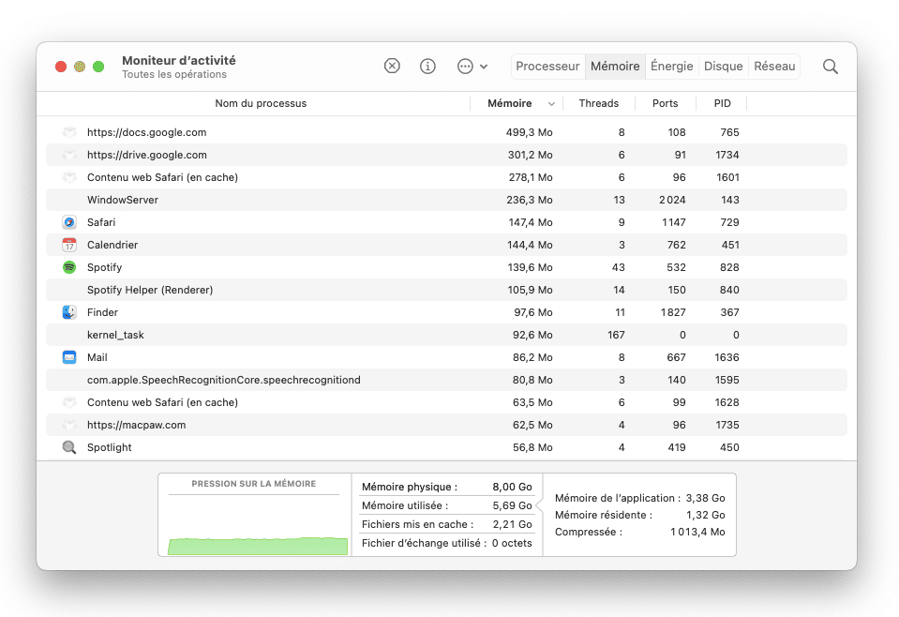Select the Mémoire tab
Viewport: 899px width, 617px height.
[x=615, y=66]
